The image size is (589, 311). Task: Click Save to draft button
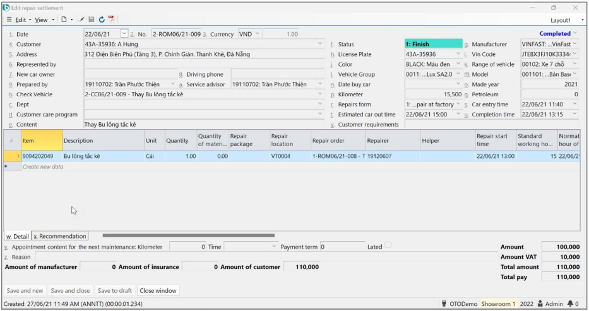[x=114, y=290]
